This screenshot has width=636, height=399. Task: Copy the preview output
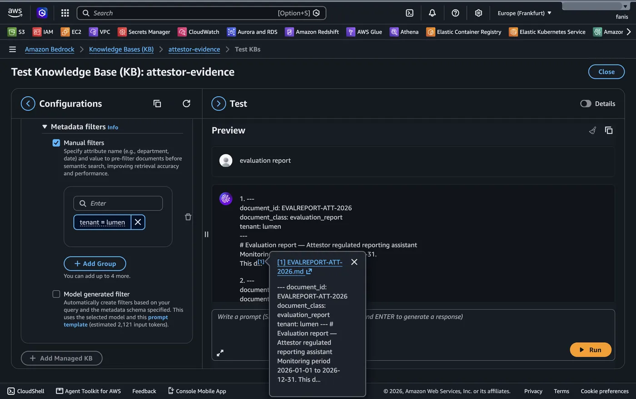[x=609, y=130]
